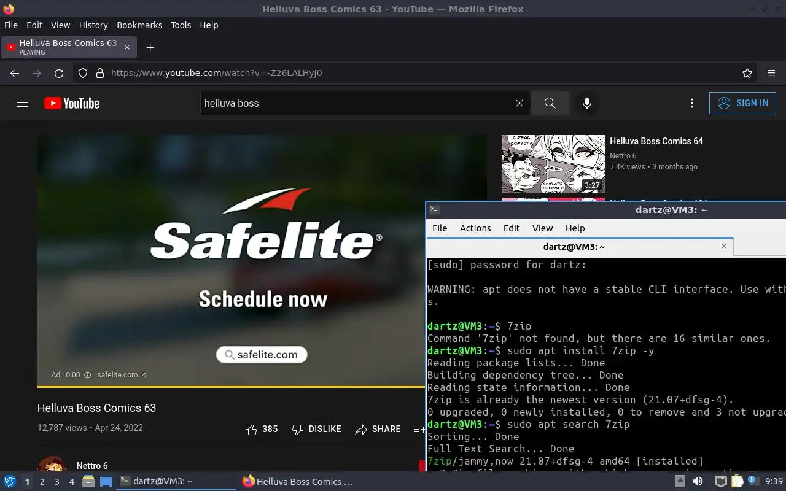
Task: Open volume control in system tray
Action: coord(698,482)
